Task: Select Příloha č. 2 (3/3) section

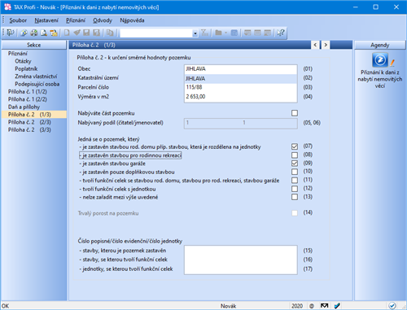Action: tap(29, 129)
